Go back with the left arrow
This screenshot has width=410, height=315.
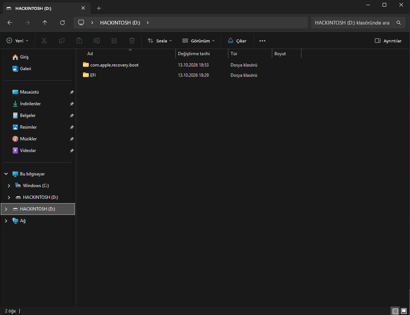[10, 23]
